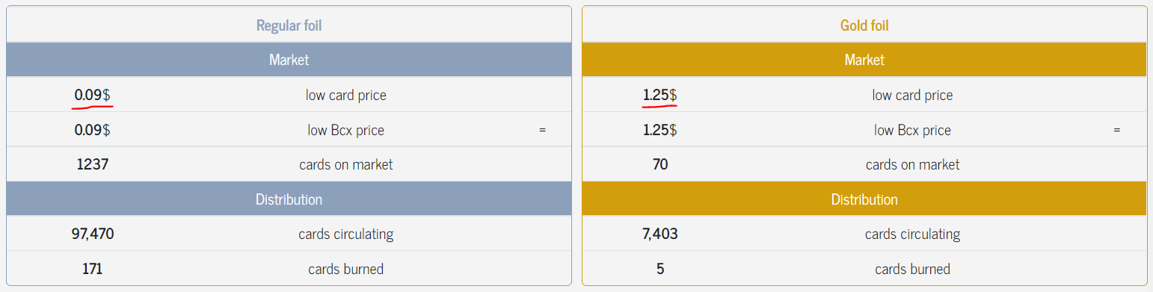Click the 7,403 cards circulating figure
1153x292 pixels.
[659, 234]
